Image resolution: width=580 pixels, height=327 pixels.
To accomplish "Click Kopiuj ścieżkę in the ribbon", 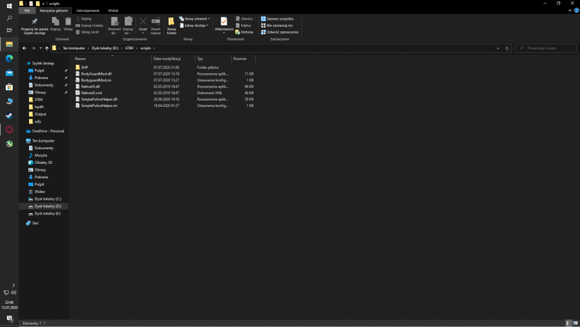I will tap(89, 26).
